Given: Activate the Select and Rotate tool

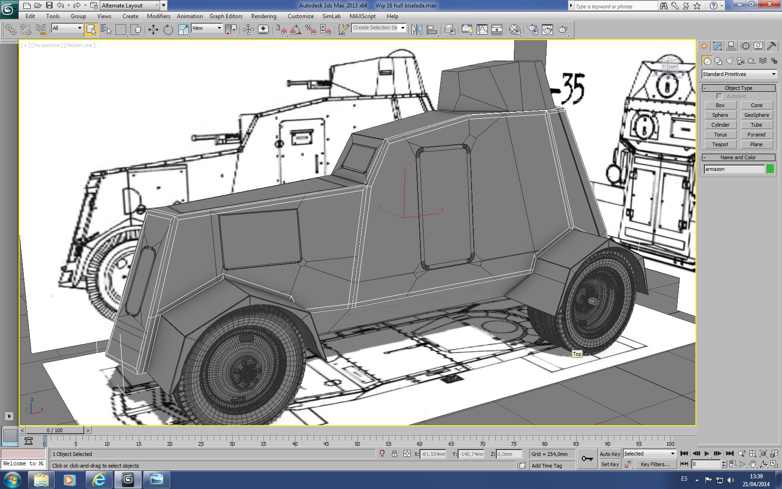Looking at the screenshot, I should (168, 30).
